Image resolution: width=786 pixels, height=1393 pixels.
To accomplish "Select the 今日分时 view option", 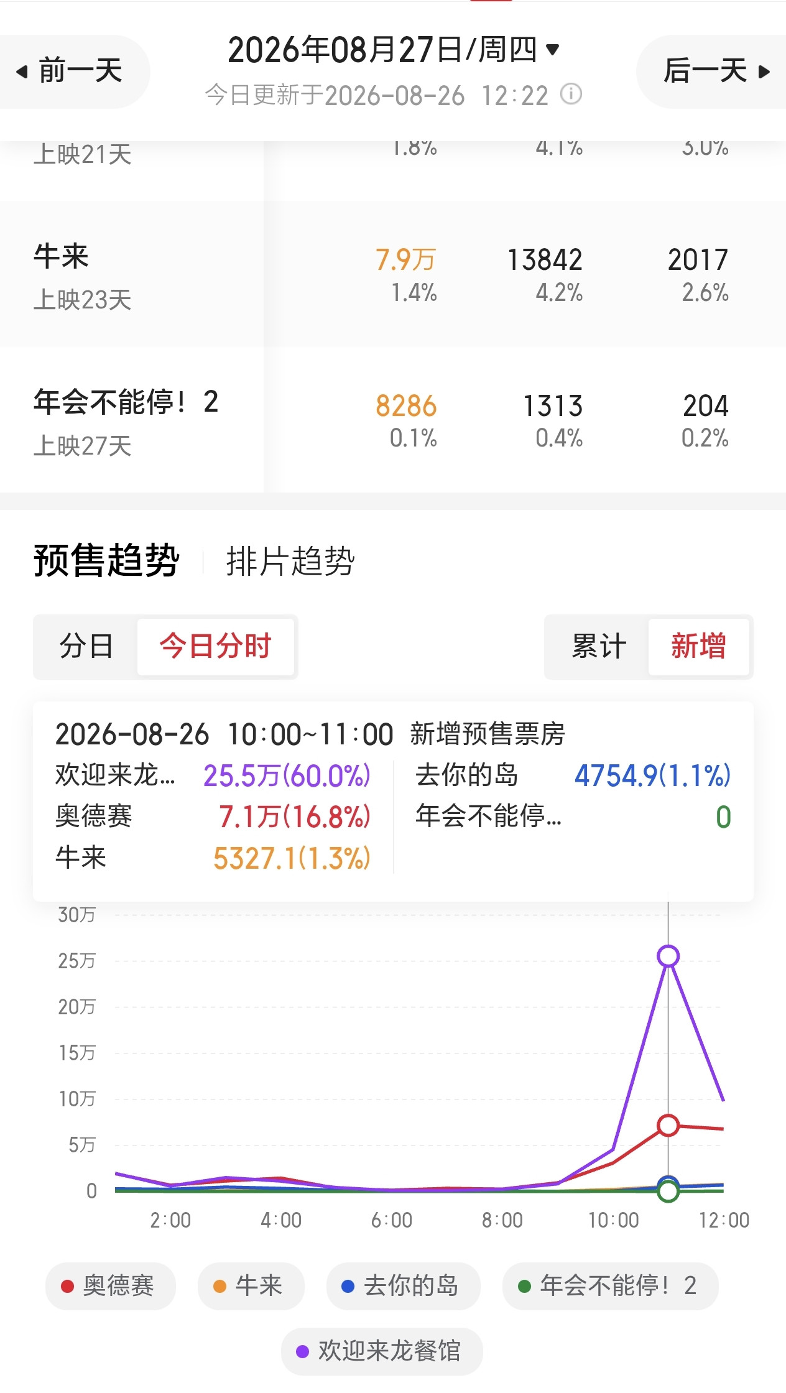I will [215, 646].
